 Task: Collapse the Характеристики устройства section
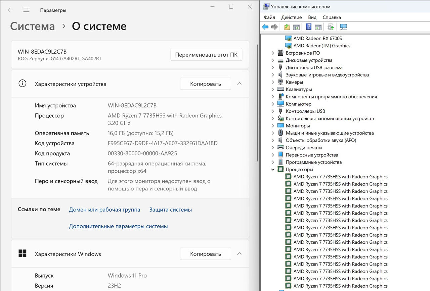tap(239, 84)
